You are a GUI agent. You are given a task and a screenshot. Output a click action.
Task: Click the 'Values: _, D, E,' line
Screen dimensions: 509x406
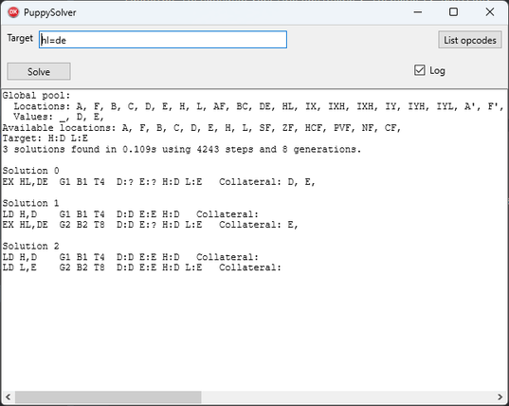[x=59, y=117]
